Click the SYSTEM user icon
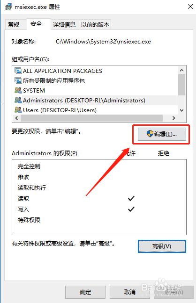Screen dimensions: 196x303 pyautogui.click(x=18, y=90)
